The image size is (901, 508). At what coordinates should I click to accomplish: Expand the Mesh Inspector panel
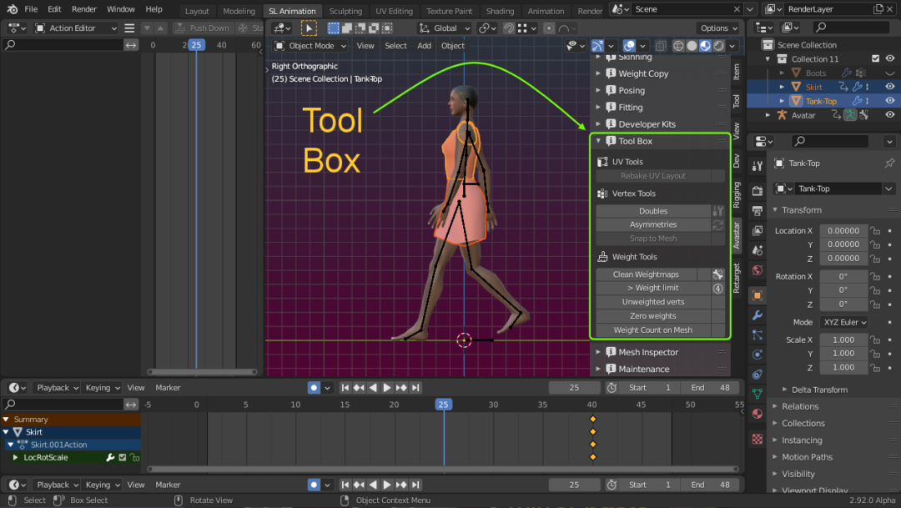[x=647, y=352]
